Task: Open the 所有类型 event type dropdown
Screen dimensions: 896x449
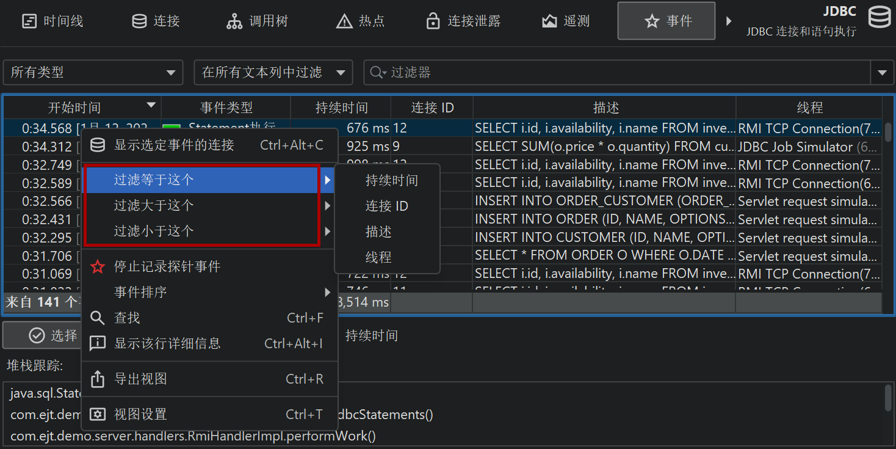Action: pyautogui.click(x=93, y=73)
